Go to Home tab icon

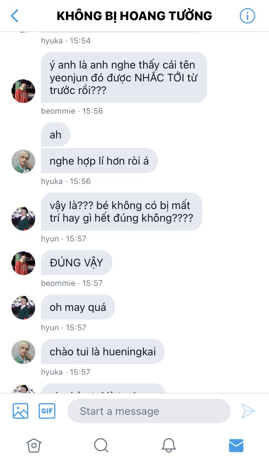point(34,445)
